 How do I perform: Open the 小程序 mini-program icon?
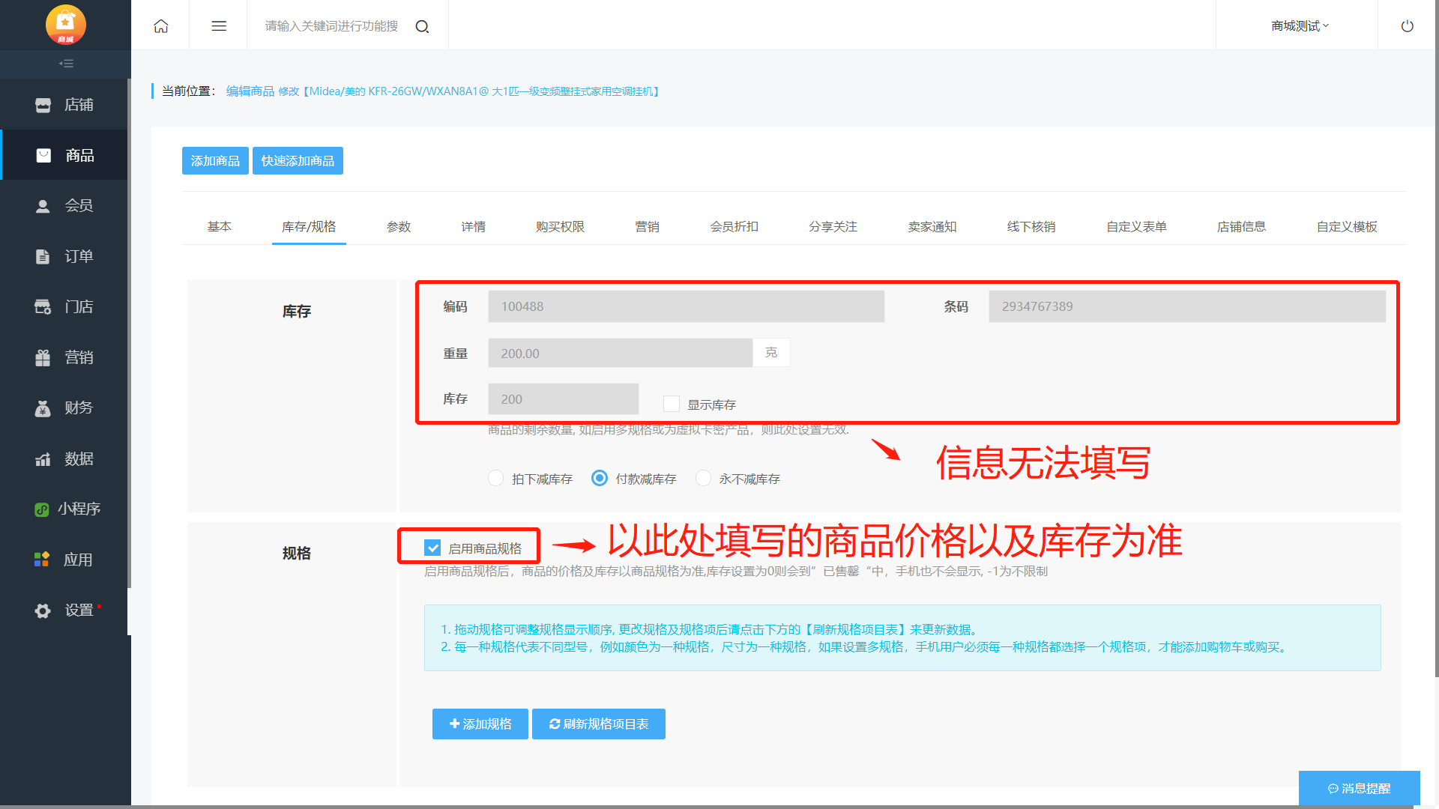(x=42, y=509)
